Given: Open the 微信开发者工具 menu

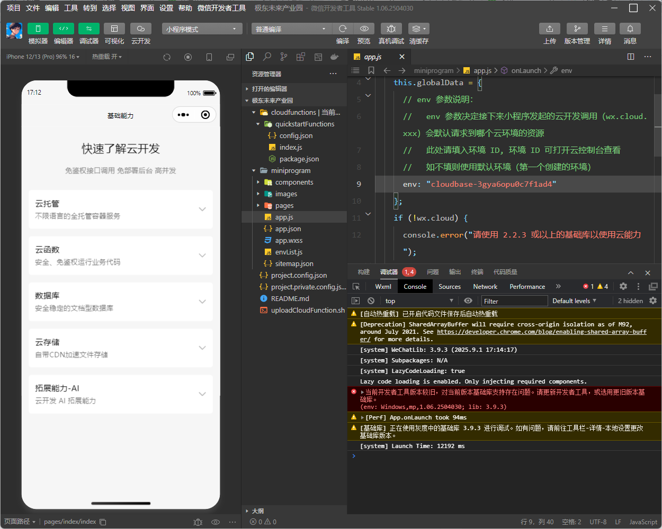Looking at the screenshot, I should pyautogui.click(x=221, y=8).
